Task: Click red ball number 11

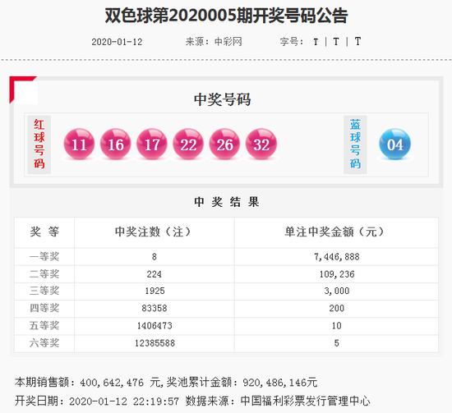Action: pyautogui.click(x=79, y=144)
